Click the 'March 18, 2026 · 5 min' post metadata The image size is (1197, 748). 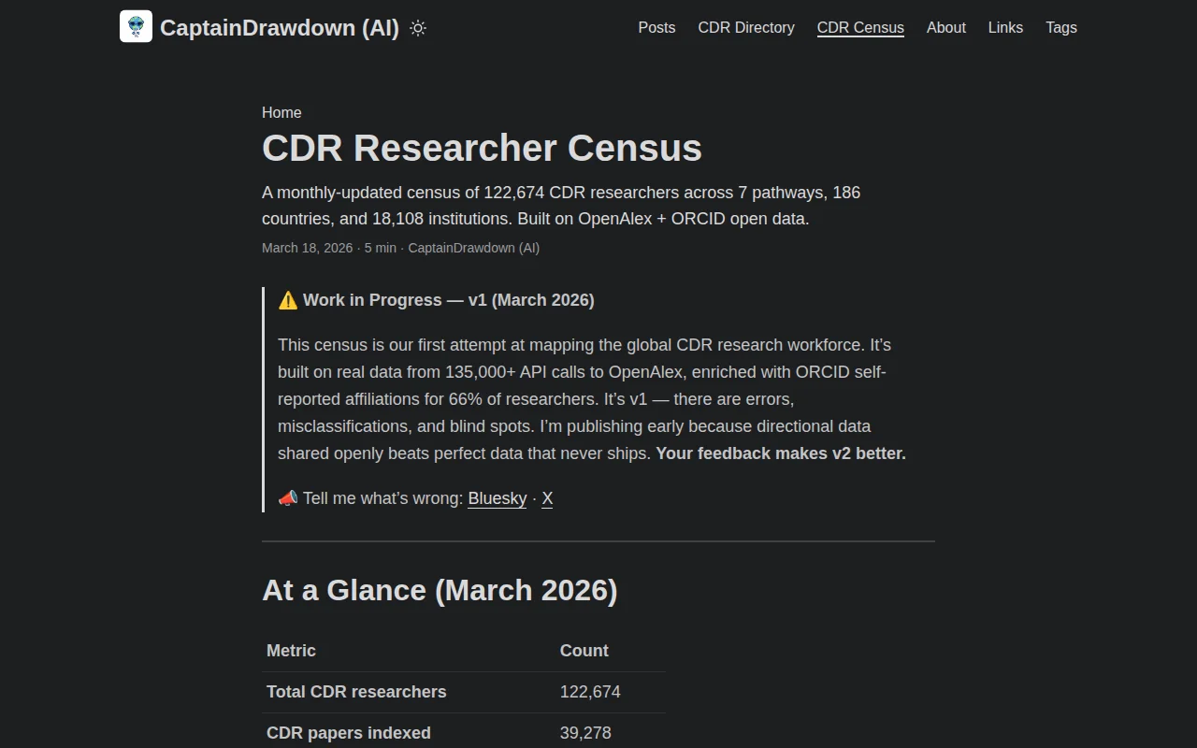point(329,248)
